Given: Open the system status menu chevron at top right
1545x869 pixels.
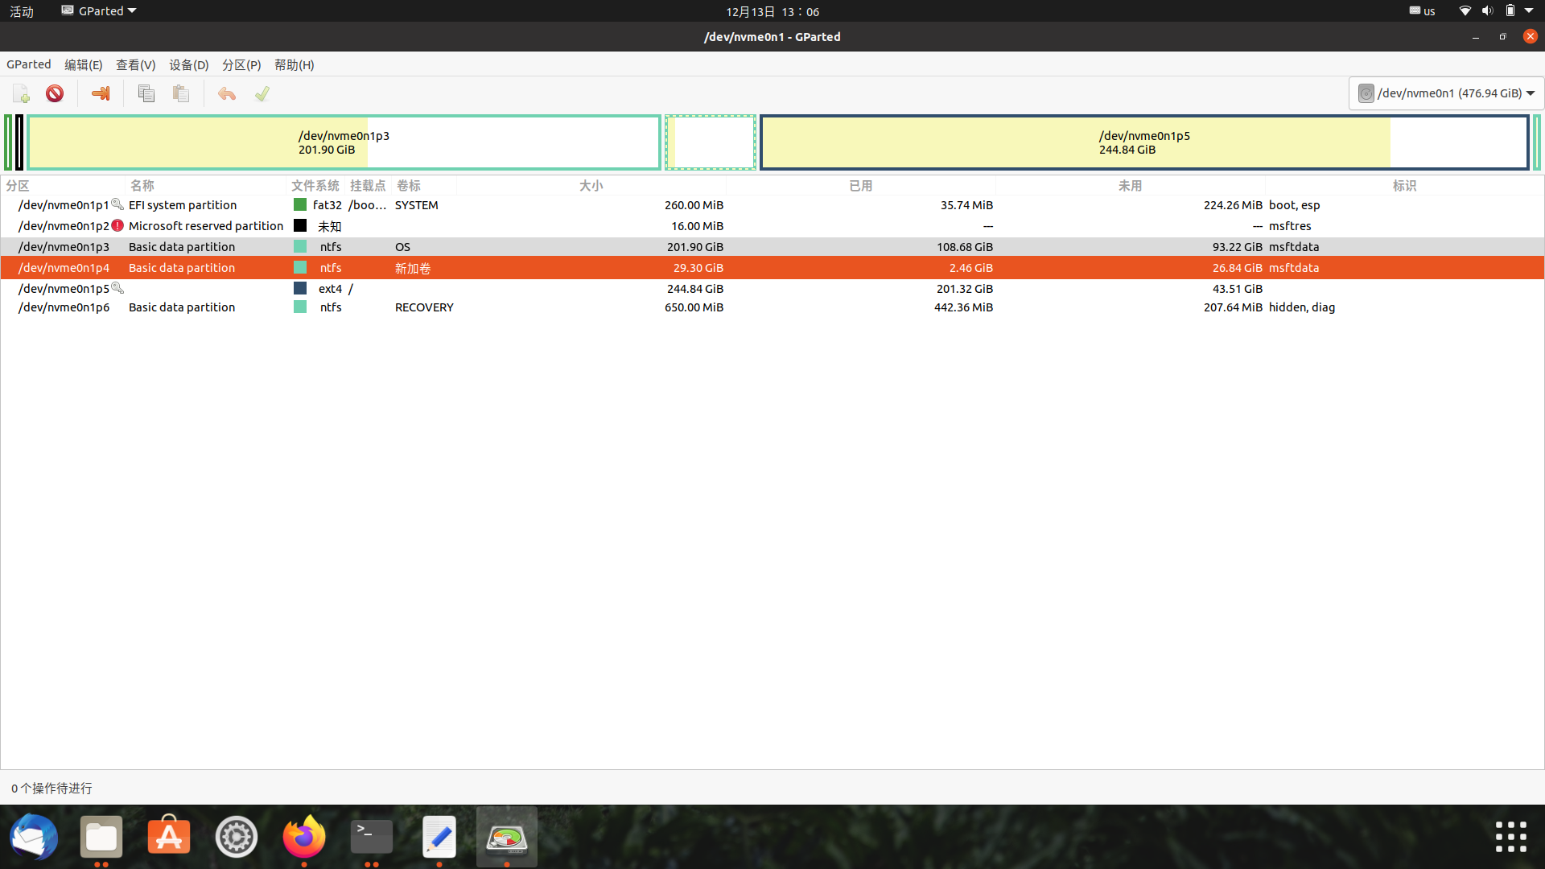Looking at the screenshot, I should 1528,10.
